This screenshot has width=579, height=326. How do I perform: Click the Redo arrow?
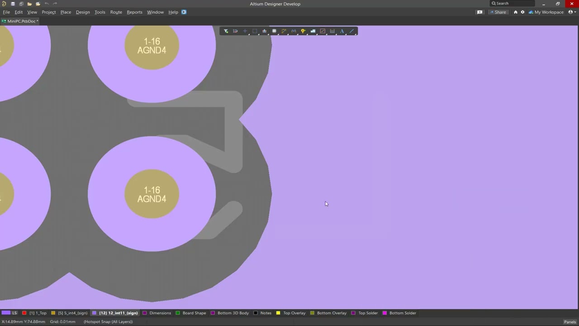click(55, 4)
